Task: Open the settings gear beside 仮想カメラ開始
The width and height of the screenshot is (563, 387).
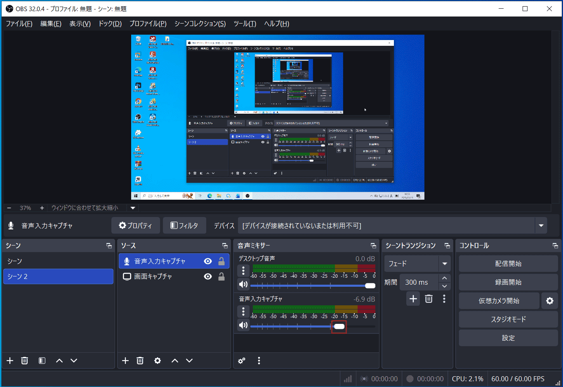Action: point(549,300)
